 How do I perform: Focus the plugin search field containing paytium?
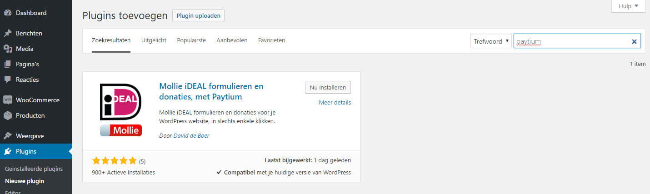577,41
